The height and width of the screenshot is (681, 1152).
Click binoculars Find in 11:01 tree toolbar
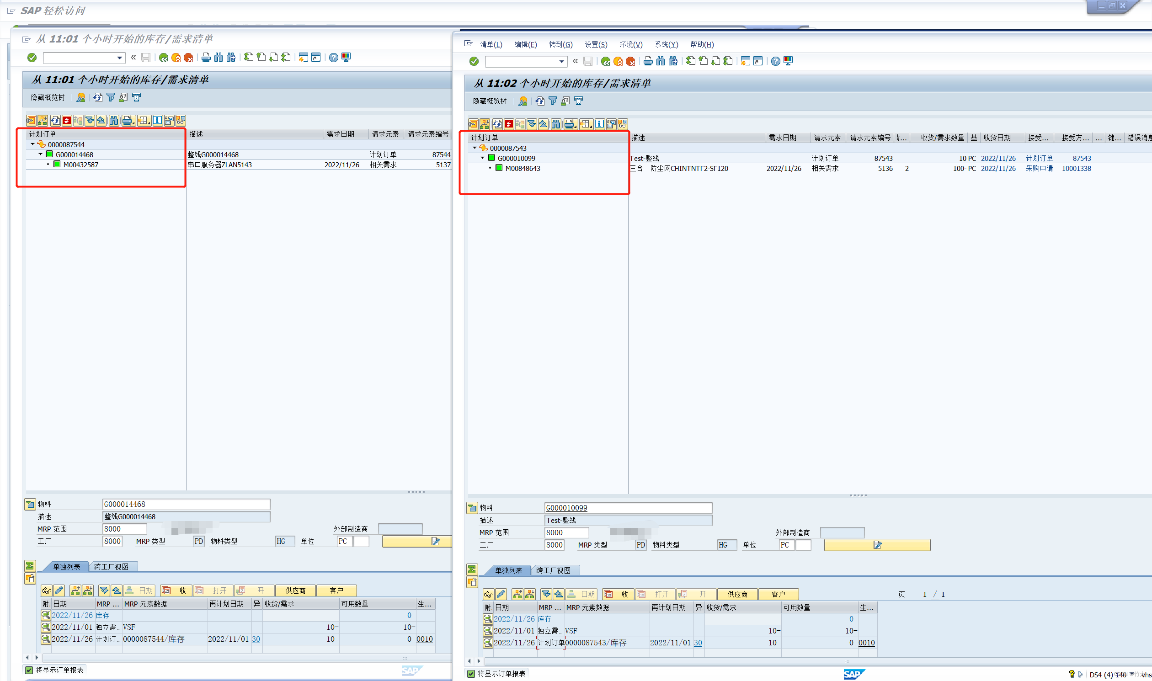(x=113, y=120)
